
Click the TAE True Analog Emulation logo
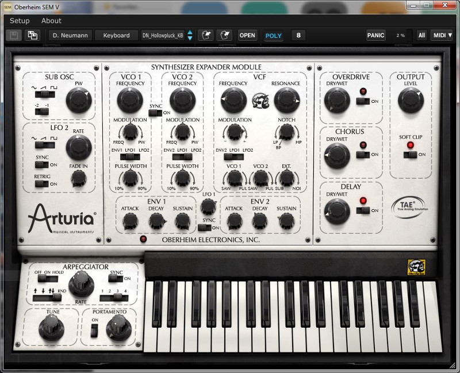(x=409, y=207)
